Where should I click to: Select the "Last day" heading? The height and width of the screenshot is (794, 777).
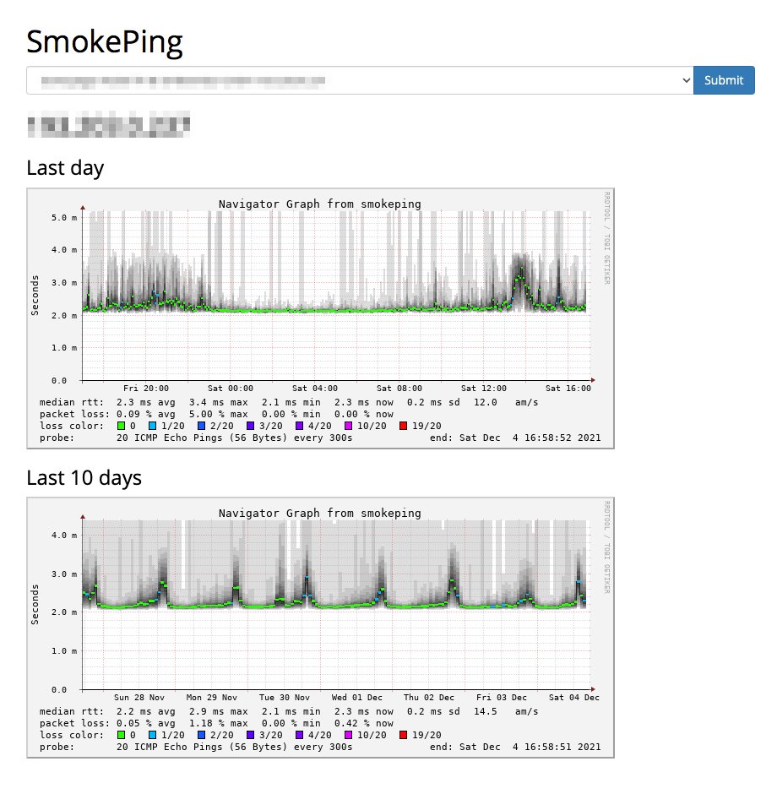(65, 167)
